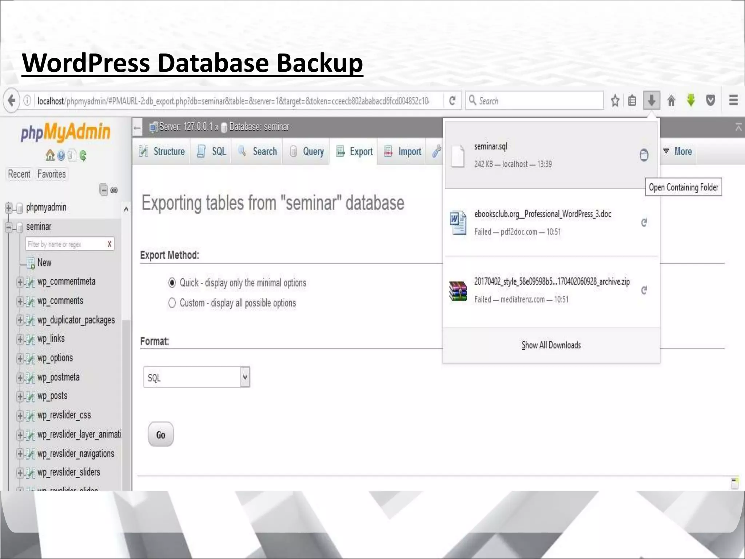Click the site information icon in address bar
The width and height of the screenshot is (745, 559).
(27, 101)
